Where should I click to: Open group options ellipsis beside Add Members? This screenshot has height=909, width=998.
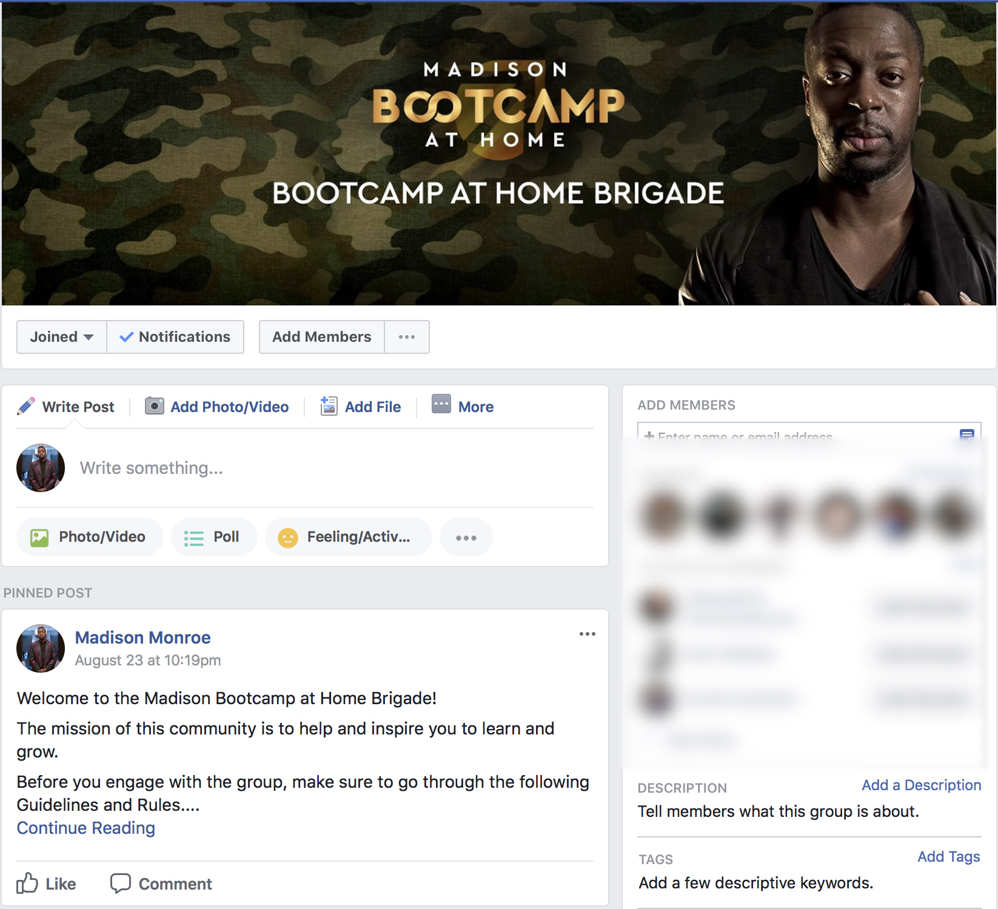pyautogui.click(x=407, y=337)
